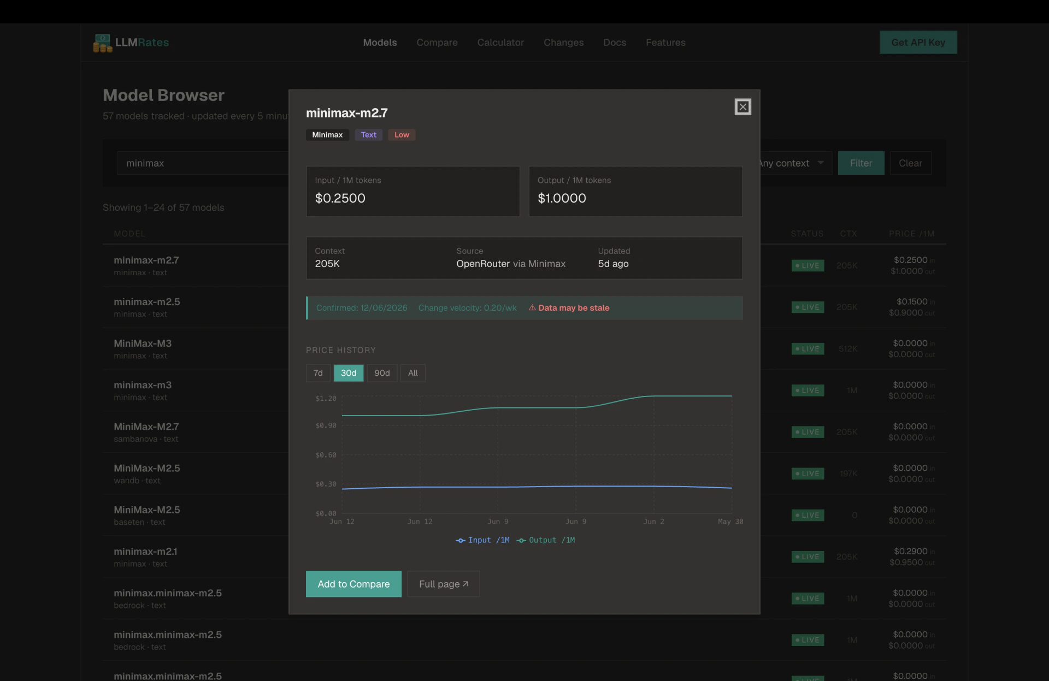Click the STATUS column header

pyautogui.click(x=807, y=234)
